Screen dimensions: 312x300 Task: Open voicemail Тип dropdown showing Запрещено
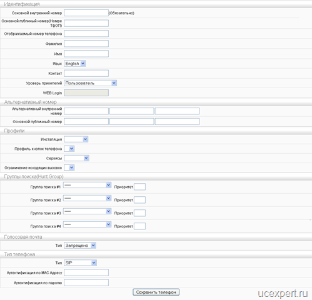point(80,246)
